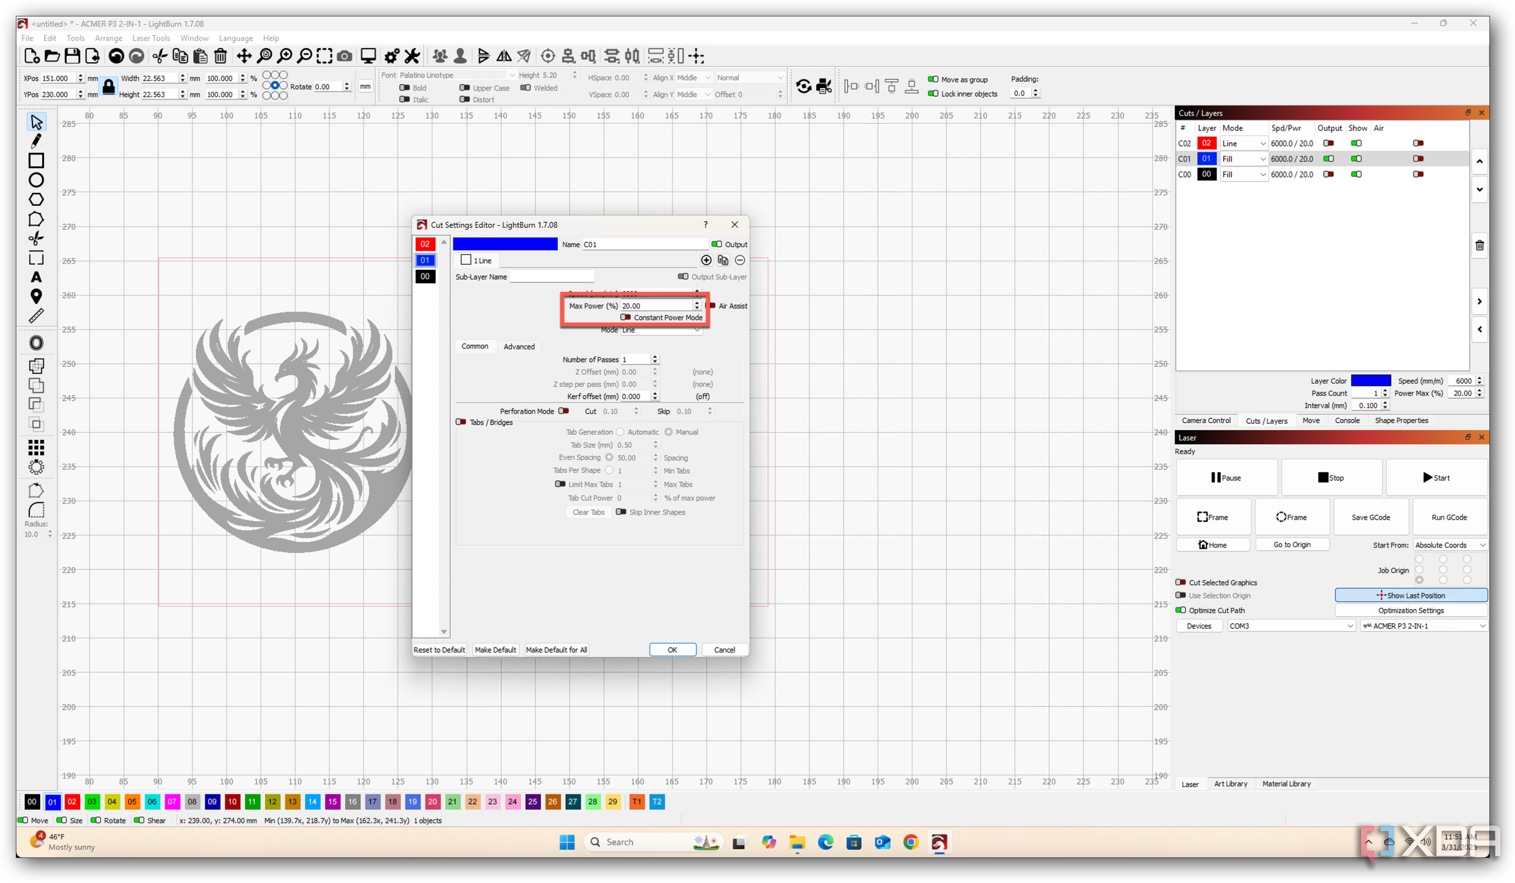The width and height of the screenshot is (1515, 883).
Task: Open the Laser Tools menu
Action: (151, 38)
